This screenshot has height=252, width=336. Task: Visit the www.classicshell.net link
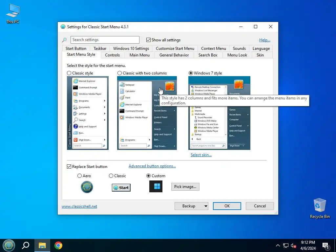tap(79, 206)
